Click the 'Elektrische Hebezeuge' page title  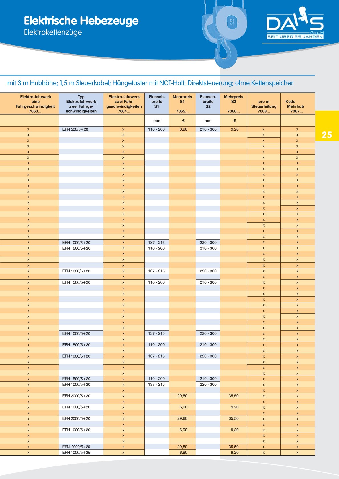point(81,21)
